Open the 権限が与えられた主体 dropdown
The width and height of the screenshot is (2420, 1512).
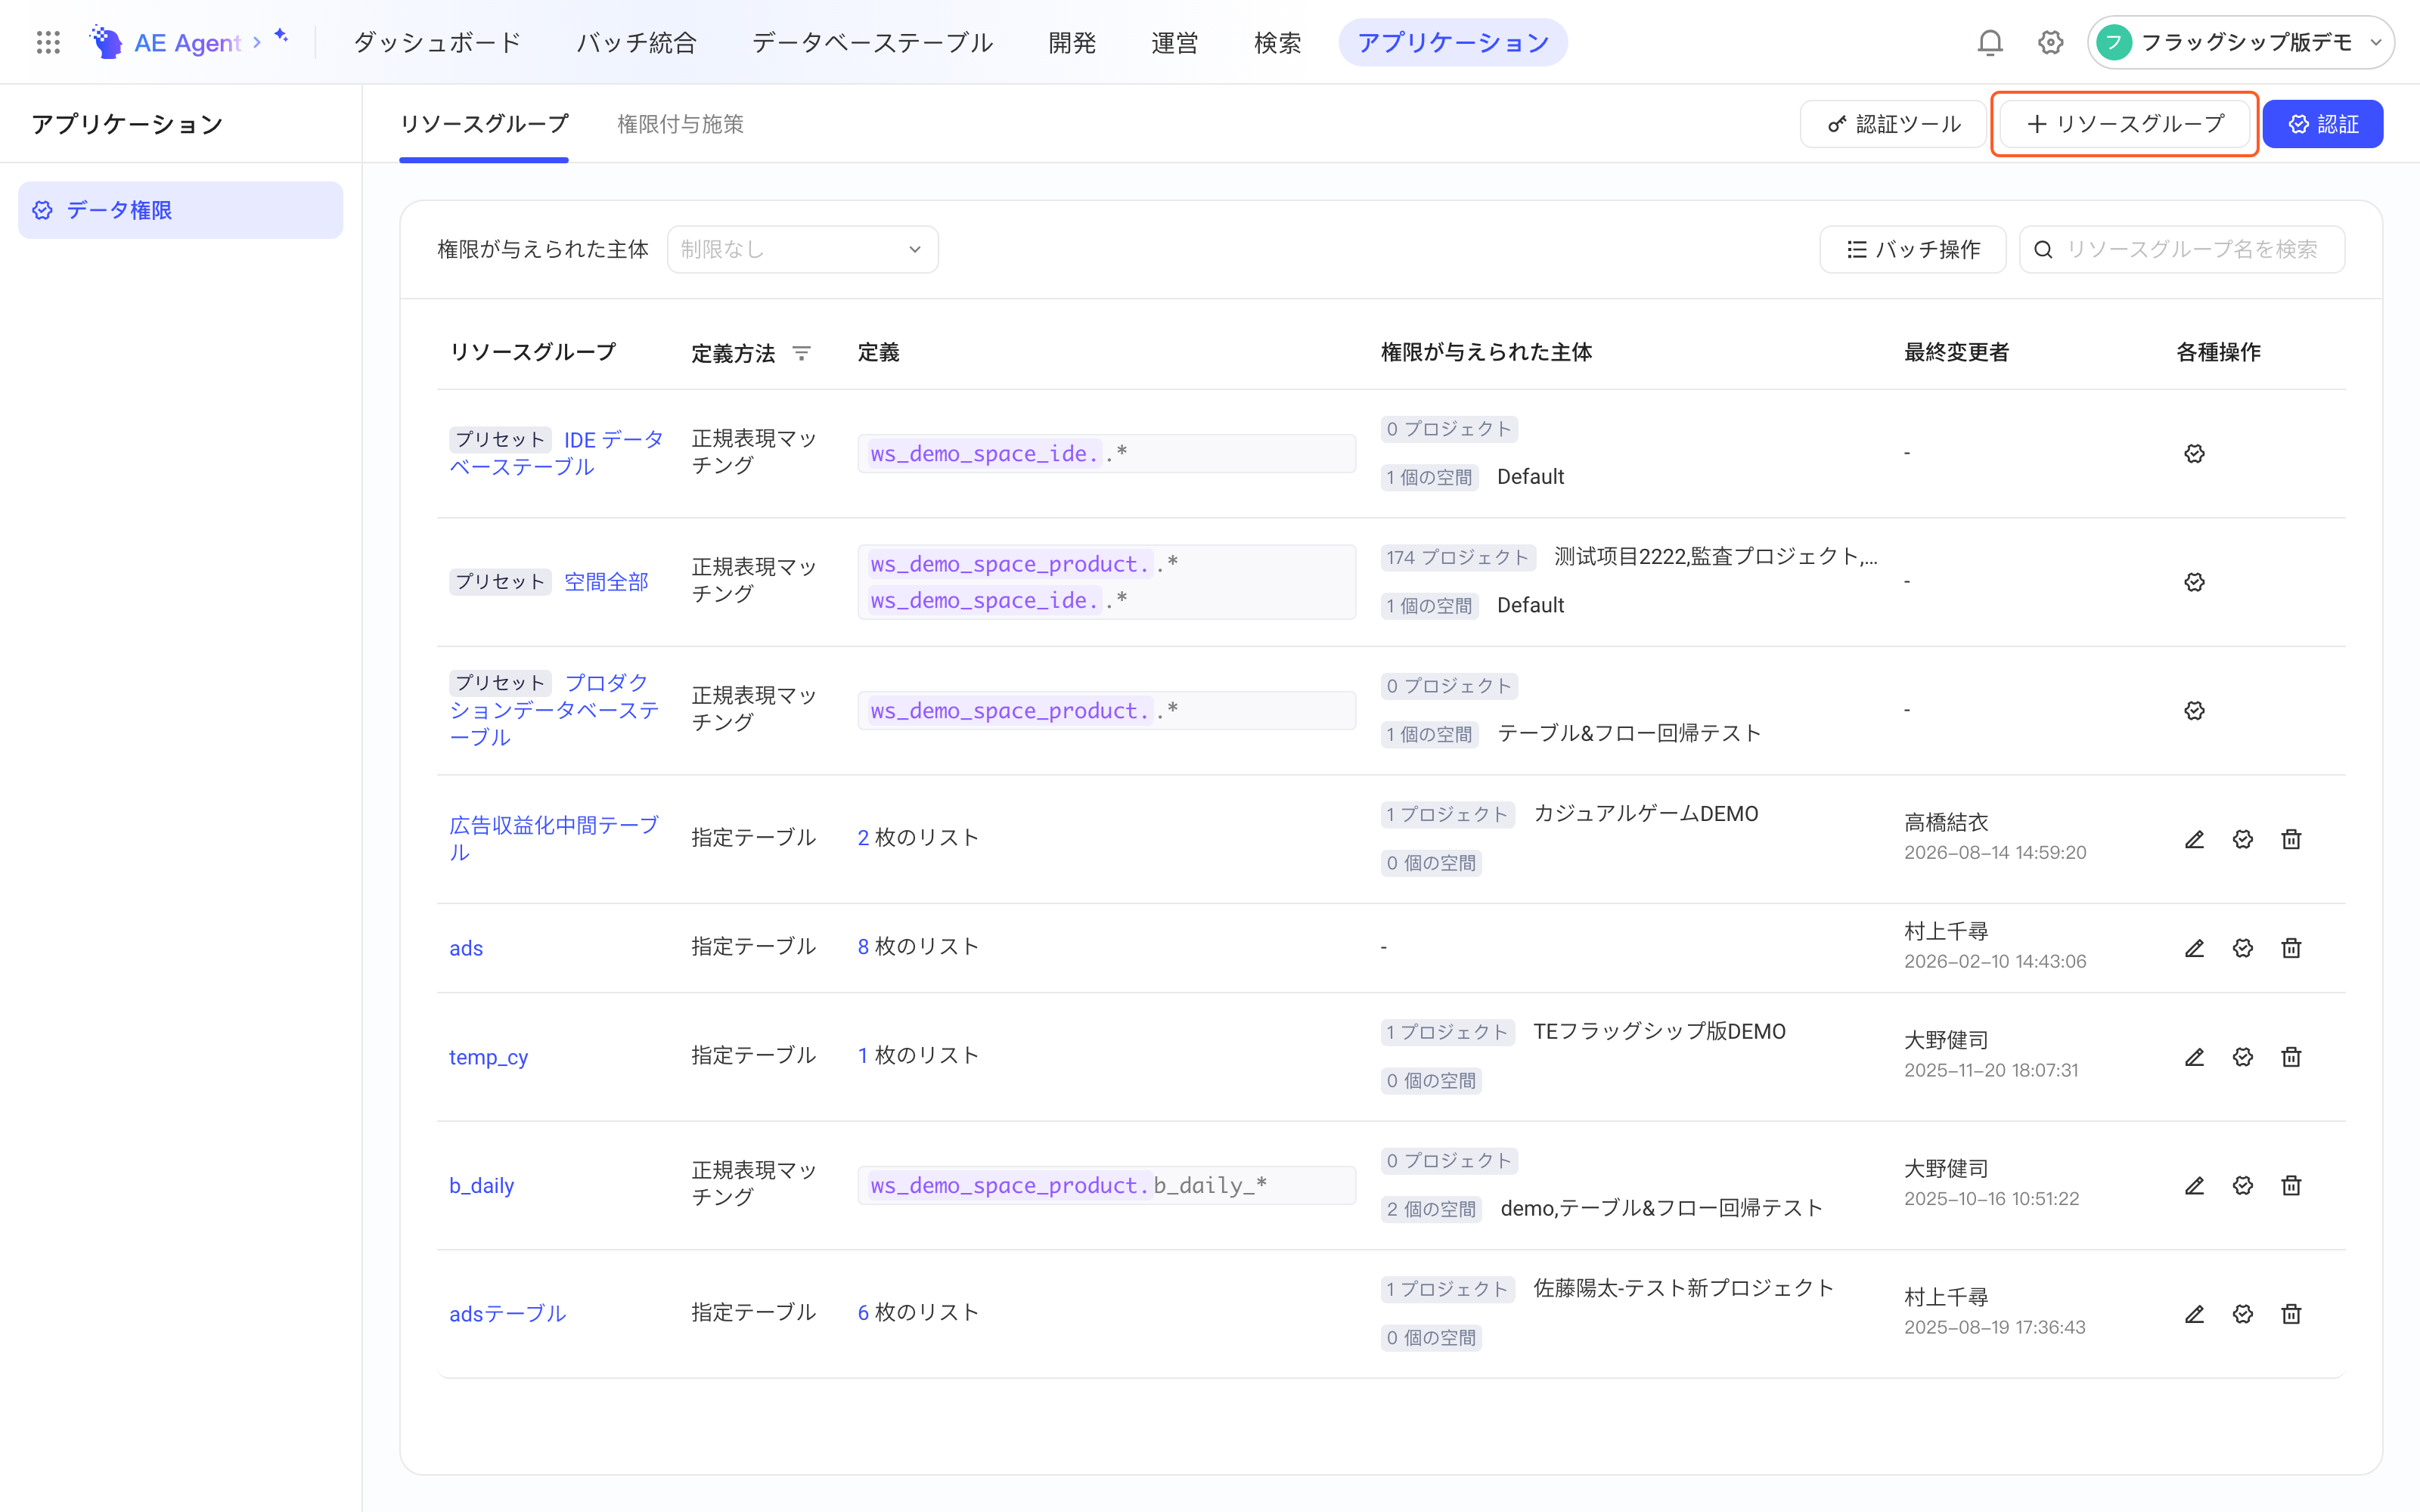click(802, 249)
